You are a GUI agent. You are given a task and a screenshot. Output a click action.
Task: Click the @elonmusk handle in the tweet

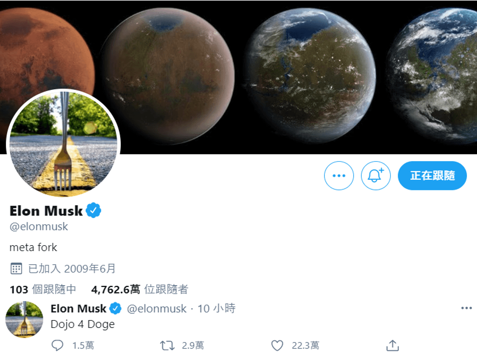point(156,309)
